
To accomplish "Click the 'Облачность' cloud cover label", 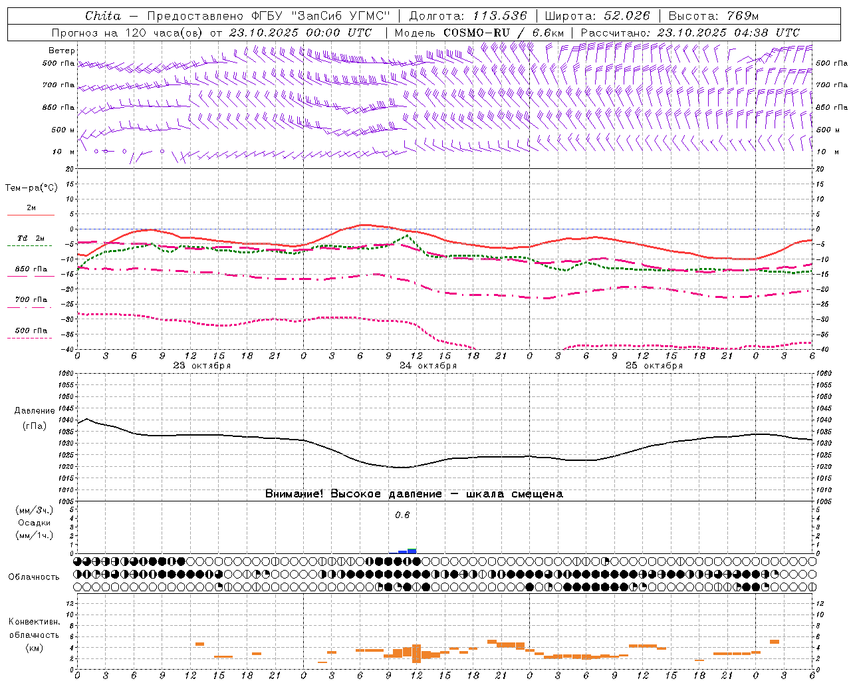I will tap(34, 577).
